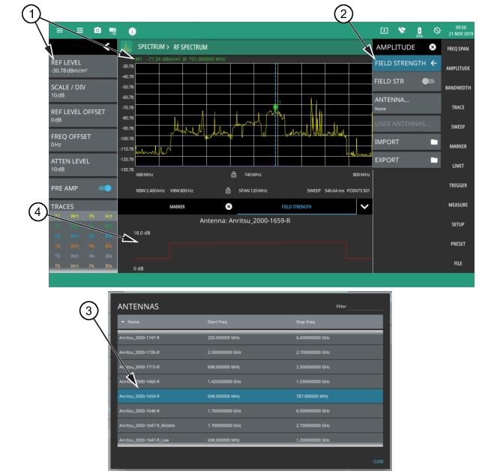Open the BANDWIDTH menu
Screen dimensions: 500x474
[x=458, y=88]
